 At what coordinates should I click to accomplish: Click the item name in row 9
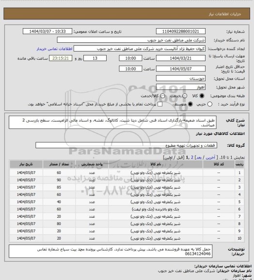tap(156, 231)
